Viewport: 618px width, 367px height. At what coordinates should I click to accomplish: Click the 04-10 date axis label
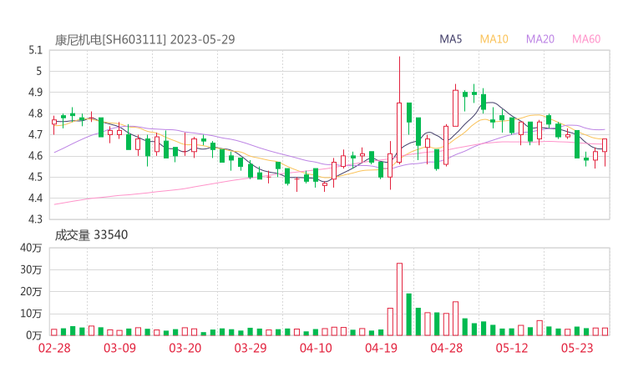point(316,348)
